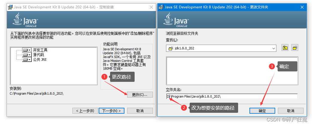Image resolution: width=312 pixels, height=125 pixels.
Task: Open the 公共 JRE feature drive dropdown icon
Action: pos(27,60)
